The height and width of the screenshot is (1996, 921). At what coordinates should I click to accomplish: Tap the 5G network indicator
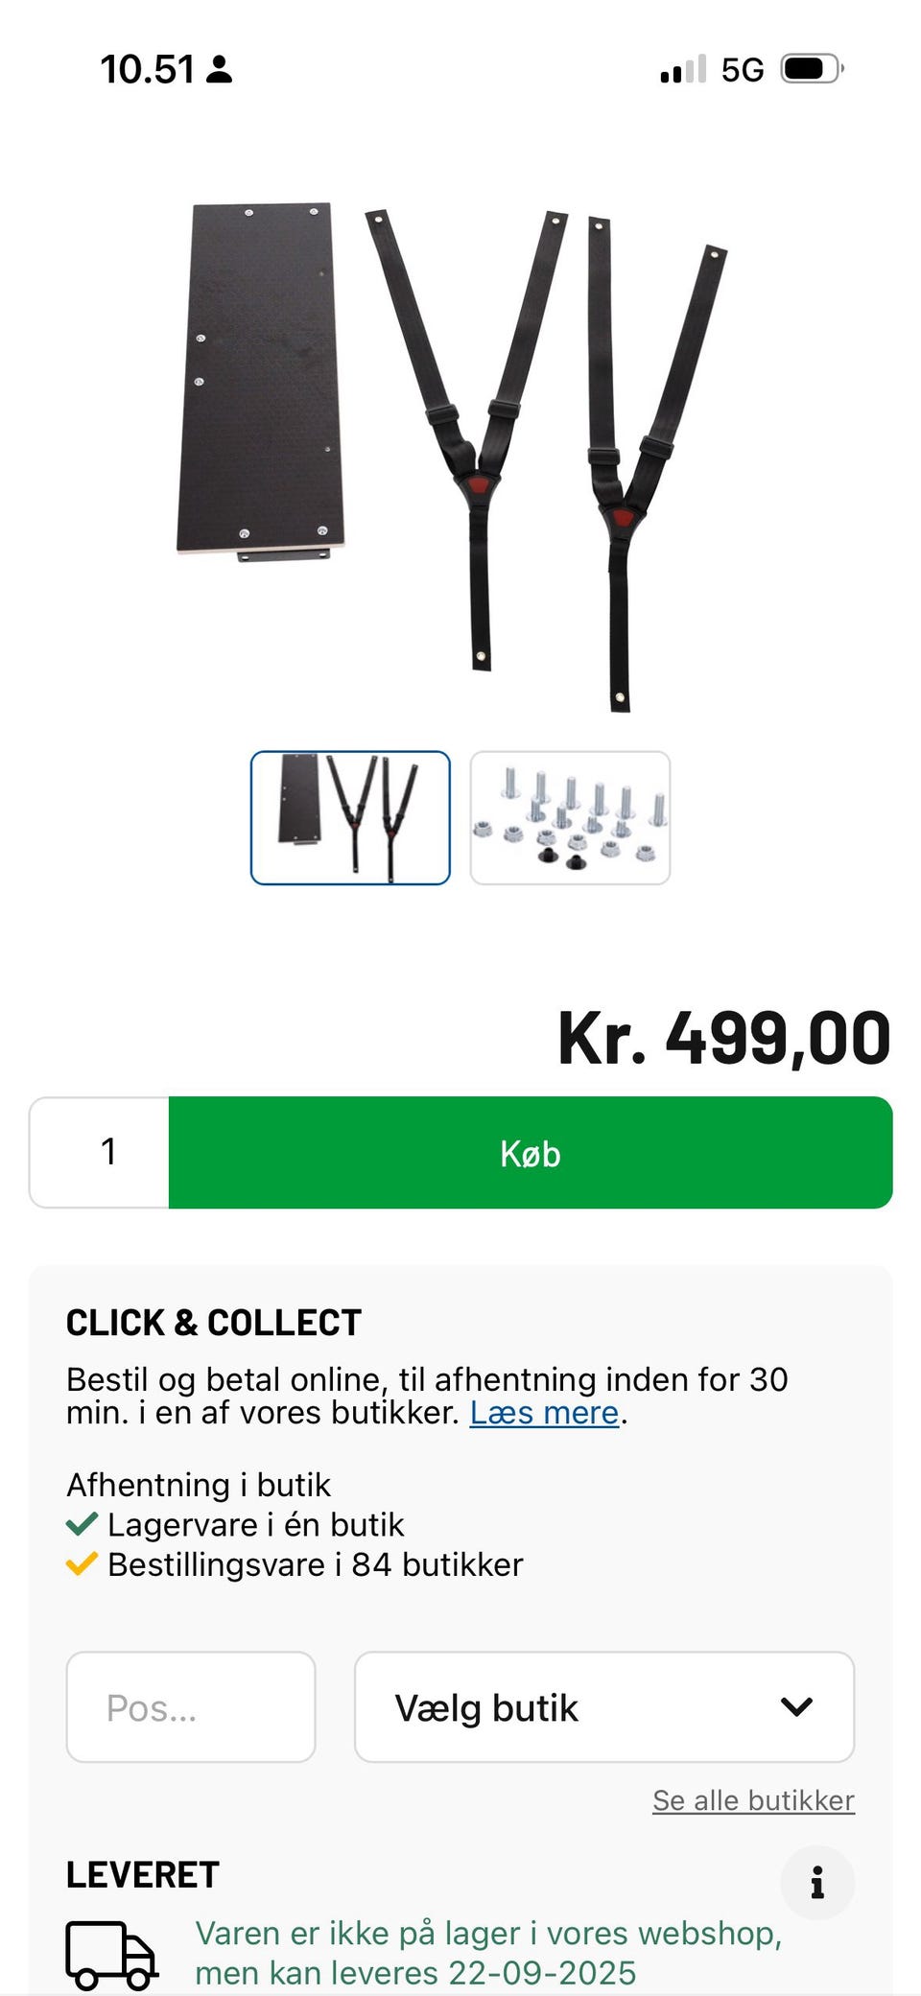point(743,69)
